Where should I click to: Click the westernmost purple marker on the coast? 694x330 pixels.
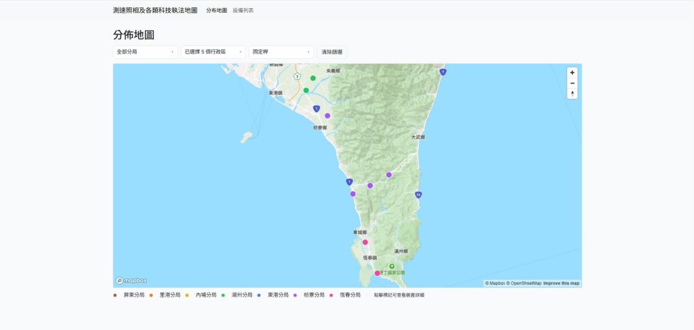point(353,194)
